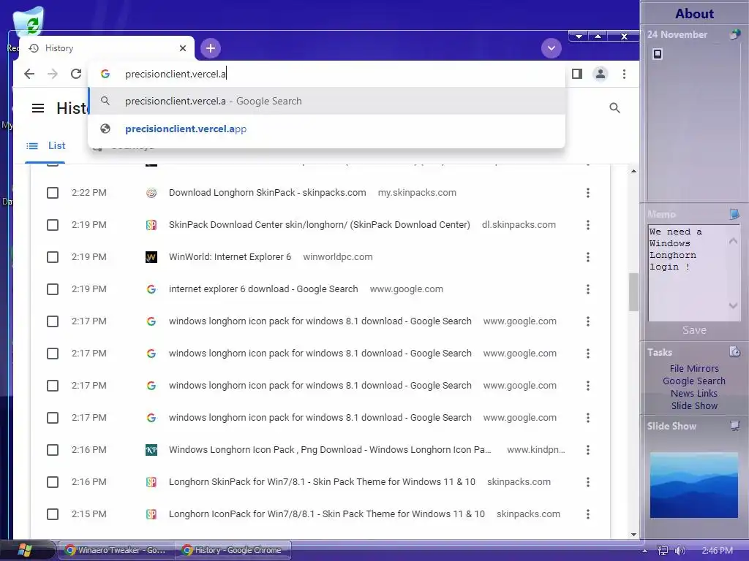The width and height of the screenshot is (749, 561).
Task: Check the WinWorld Internet Explorer 6 checkbox
Action: pyautogui.click(x=53, y=257)
